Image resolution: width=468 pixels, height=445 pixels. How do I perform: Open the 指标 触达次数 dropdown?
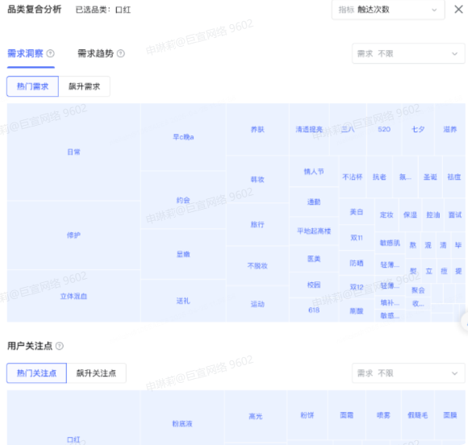(x=388, y=10)
